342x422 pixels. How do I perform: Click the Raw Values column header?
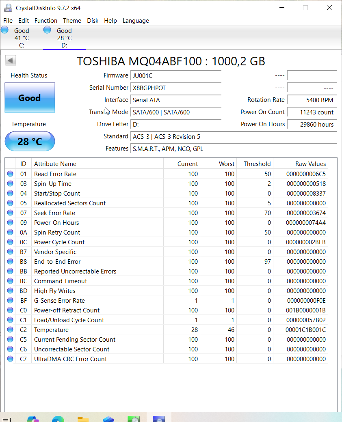(301, 164)
